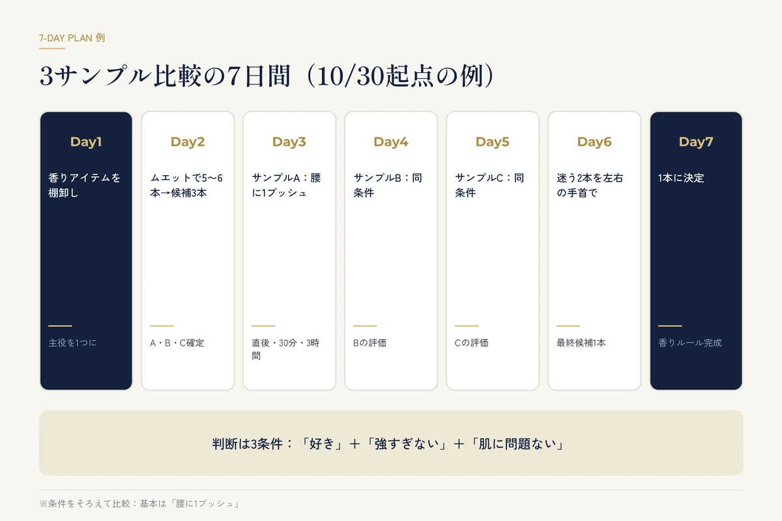
Task: Click the text "サンプルB：同条件"
Action: click(388, 185)
